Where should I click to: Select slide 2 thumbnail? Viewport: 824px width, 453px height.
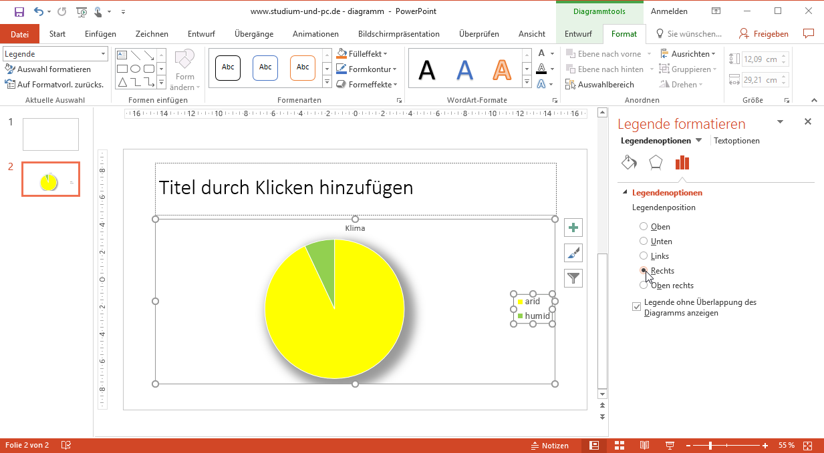pyautogui.click(x=51, y=179)
